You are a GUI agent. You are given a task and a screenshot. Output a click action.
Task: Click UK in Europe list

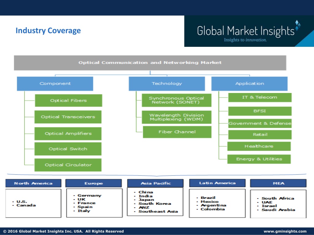(x=81, y=199)
